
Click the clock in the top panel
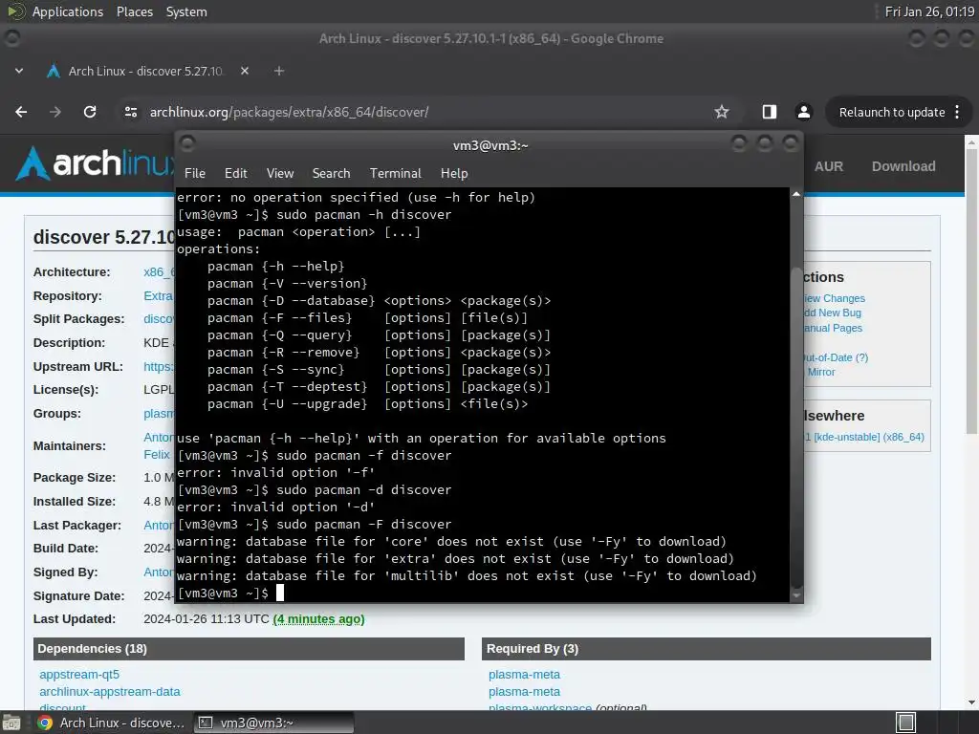(929, 11)
